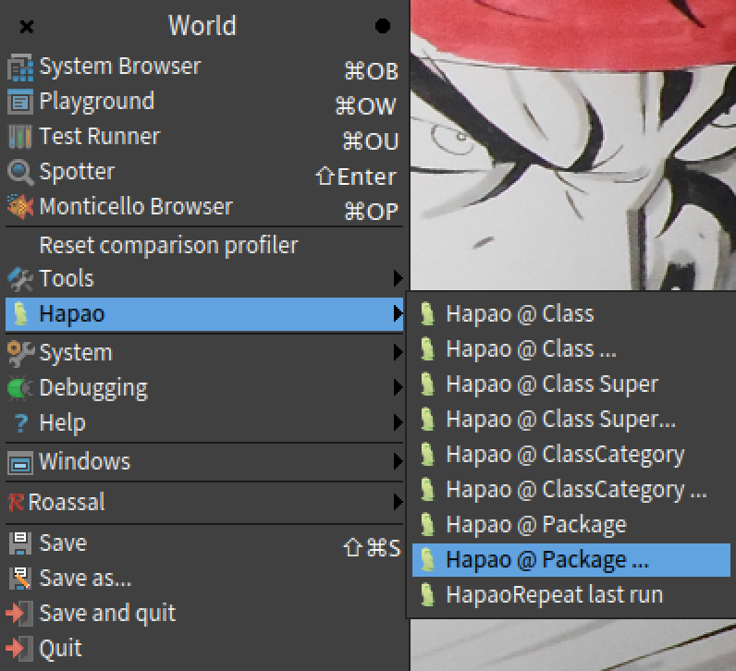This screenshot has height=671, width=736.
Task: Pin the World menu with dot
Action: coord(383,26)
